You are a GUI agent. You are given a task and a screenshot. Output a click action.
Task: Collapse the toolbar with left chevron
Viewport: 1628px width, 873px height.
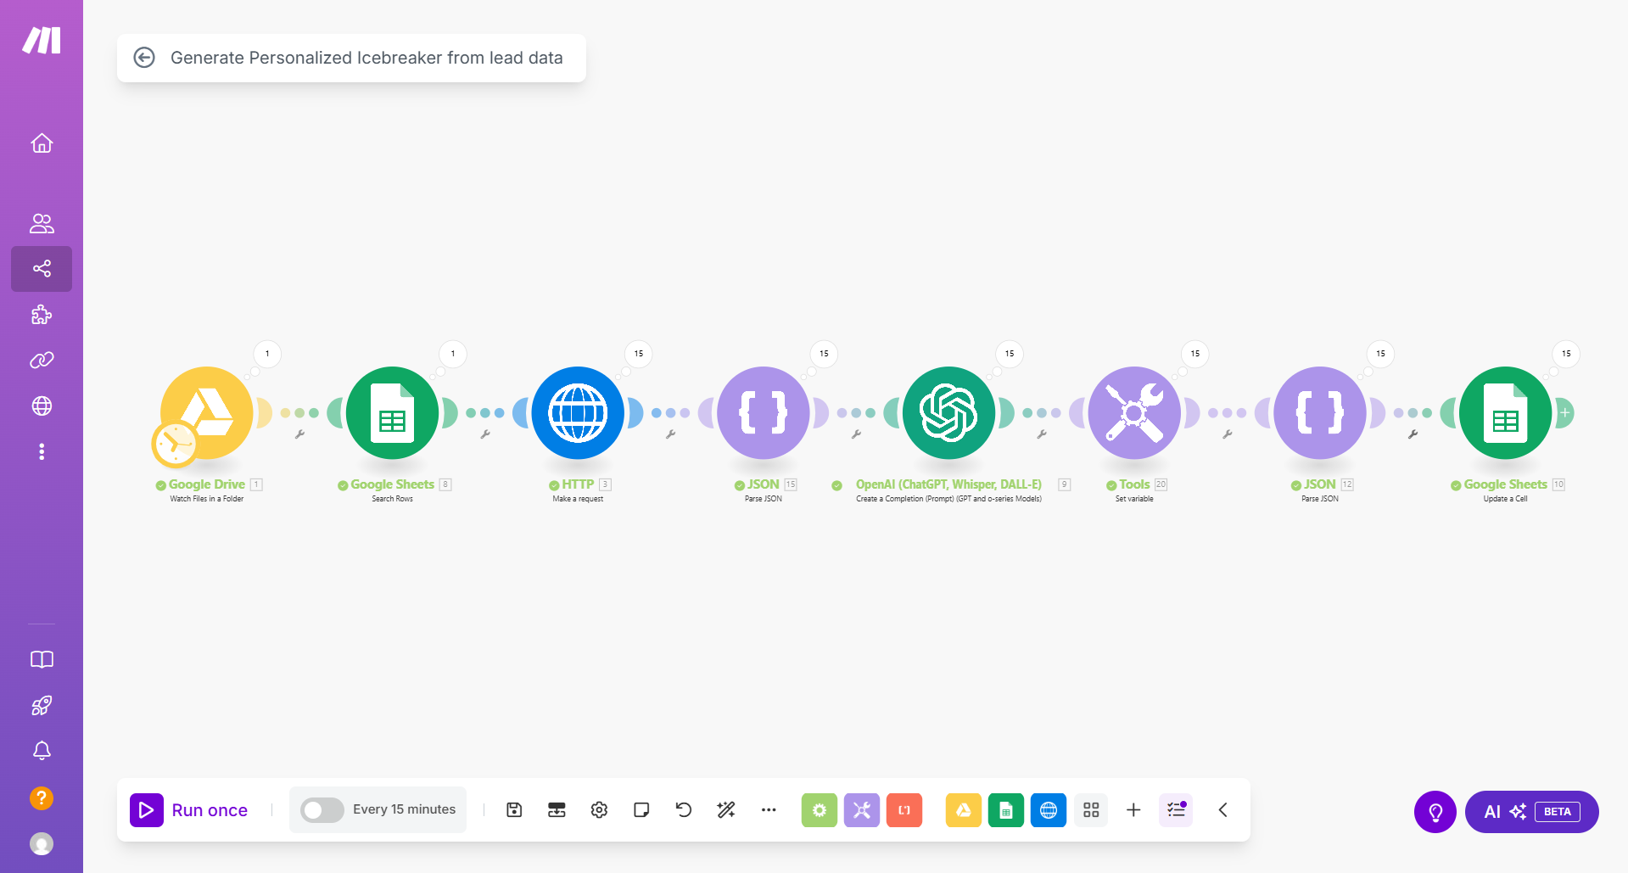[1222, 810]
